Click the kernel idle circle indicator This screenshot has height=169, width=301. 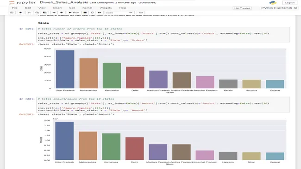tap(295, 8)
